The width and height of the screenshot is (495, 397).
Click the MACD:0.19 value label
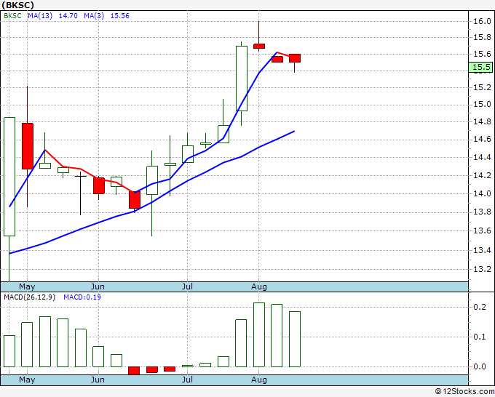(x=82, y=297)
